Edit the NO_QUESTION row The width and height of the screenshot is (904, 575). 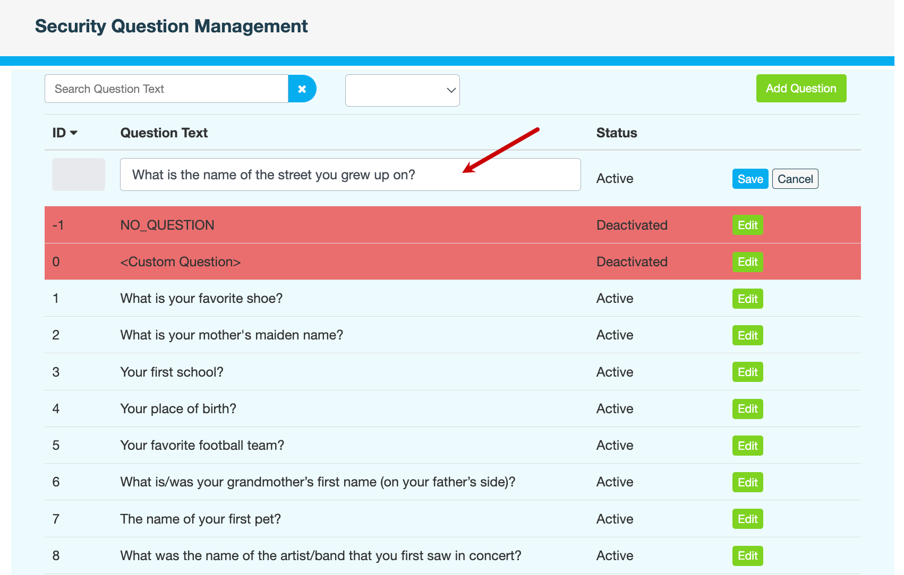747,225
